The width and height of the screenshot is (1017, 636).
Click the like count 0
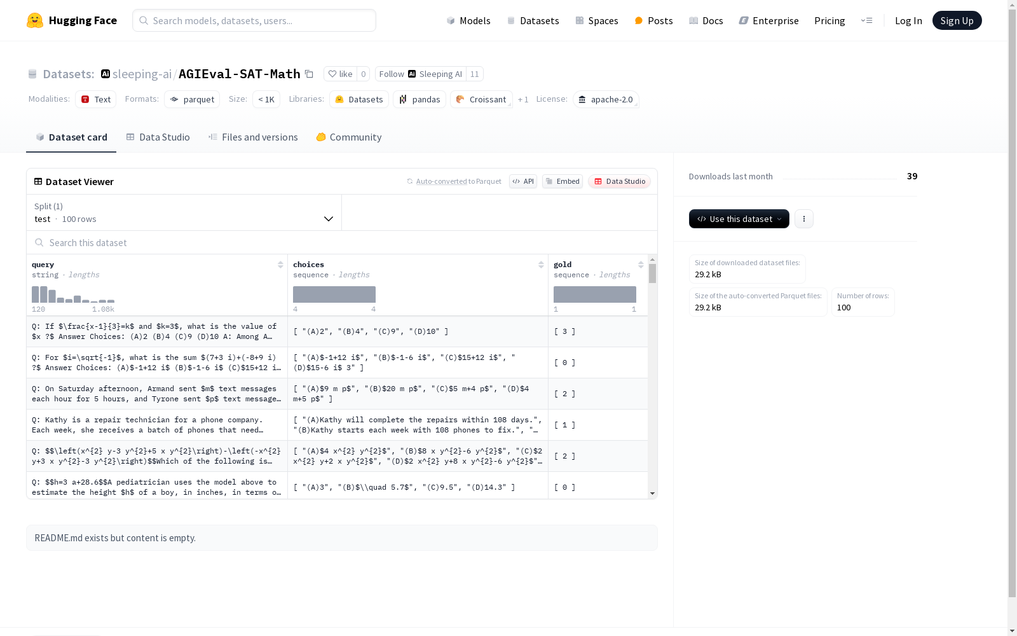pyautogui.click(x=363, y=74)
